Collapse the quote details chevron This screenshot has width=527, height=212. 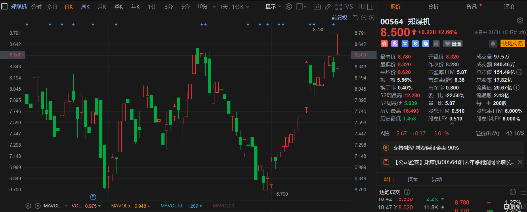(x=452, y=124)
